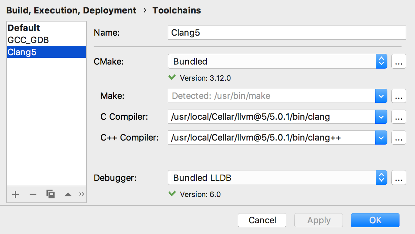Browse for Debugger executable
The width and height of the screenshot is (415, 234).
click(x=398, y=178)
